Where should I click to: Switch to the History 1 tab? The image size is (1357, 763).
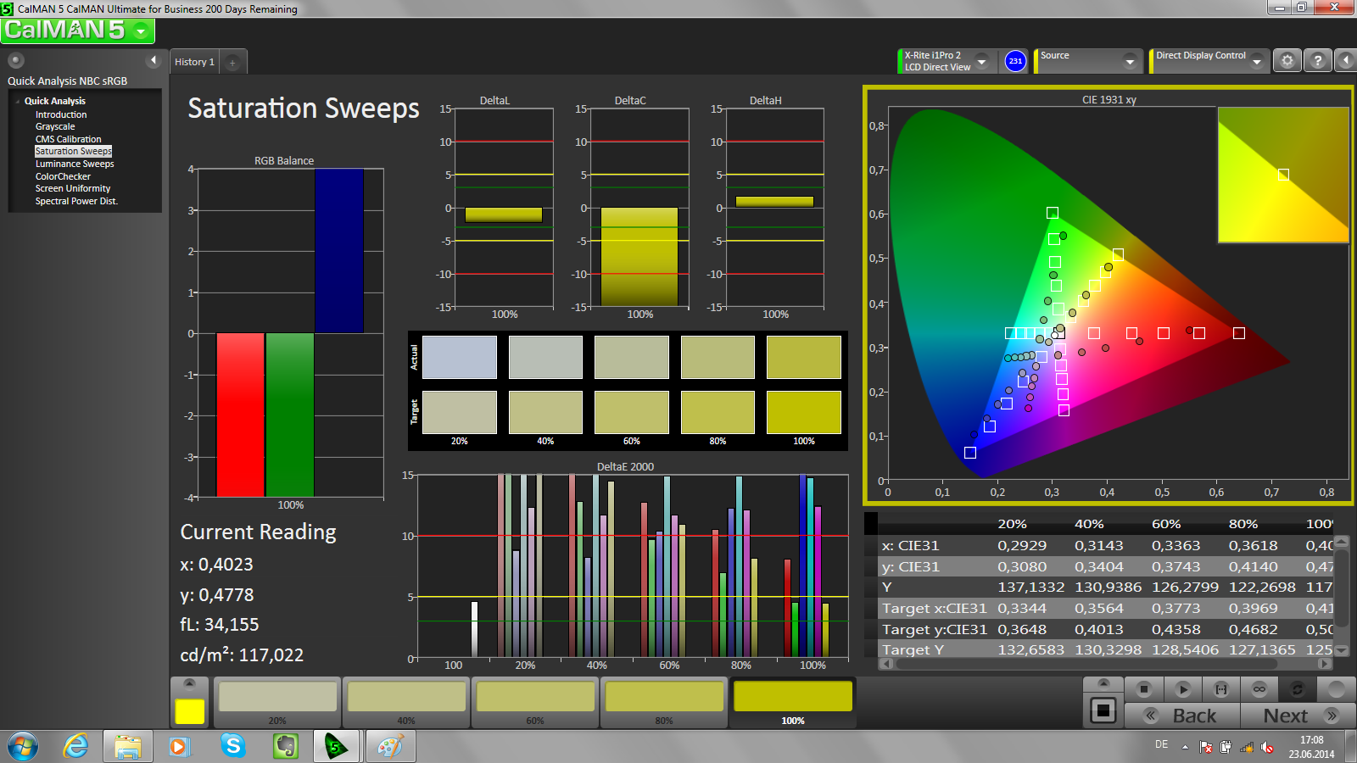pyautogui.click(x=194, y=62)
